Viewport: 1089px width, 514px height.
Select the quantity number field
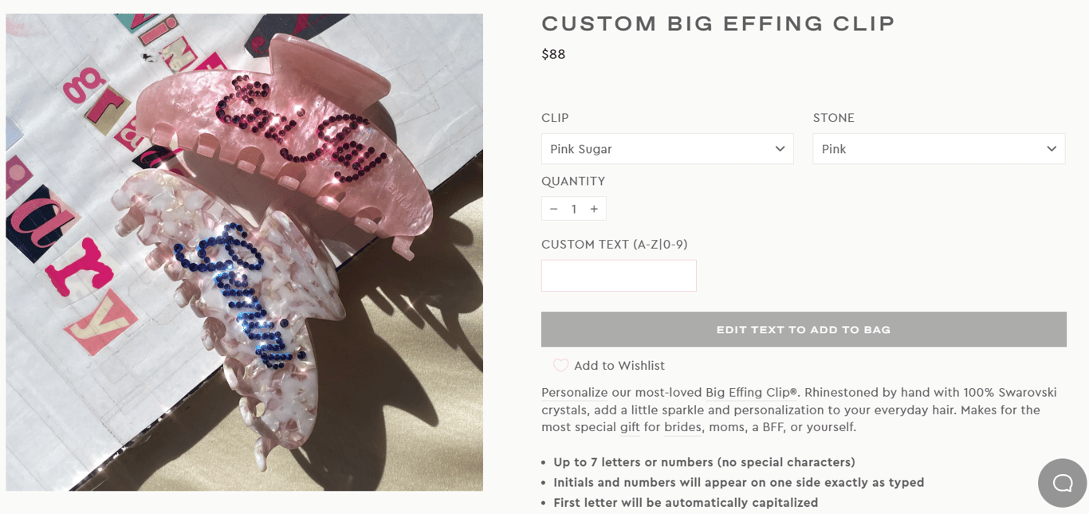coord(573,209)
